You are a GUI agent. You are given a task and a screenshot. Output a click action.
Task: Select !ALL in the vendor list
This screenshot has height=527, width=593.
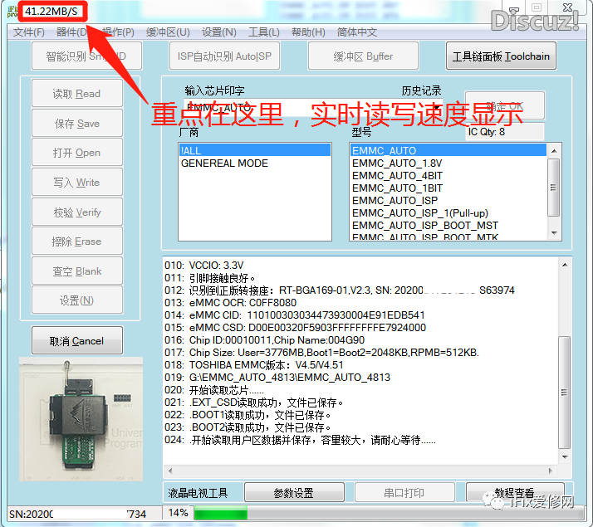tap(254, 150)
